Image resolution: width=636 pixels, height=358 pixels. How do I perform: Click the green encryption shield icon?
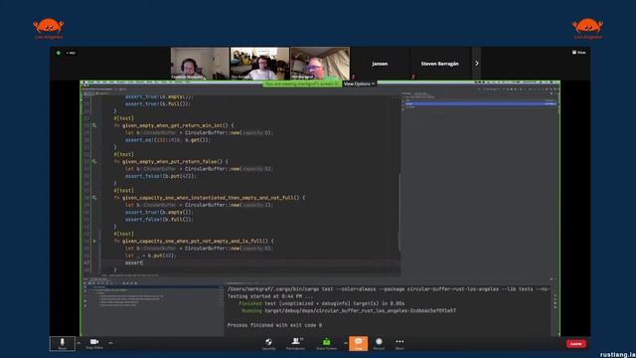coord(59,53)
